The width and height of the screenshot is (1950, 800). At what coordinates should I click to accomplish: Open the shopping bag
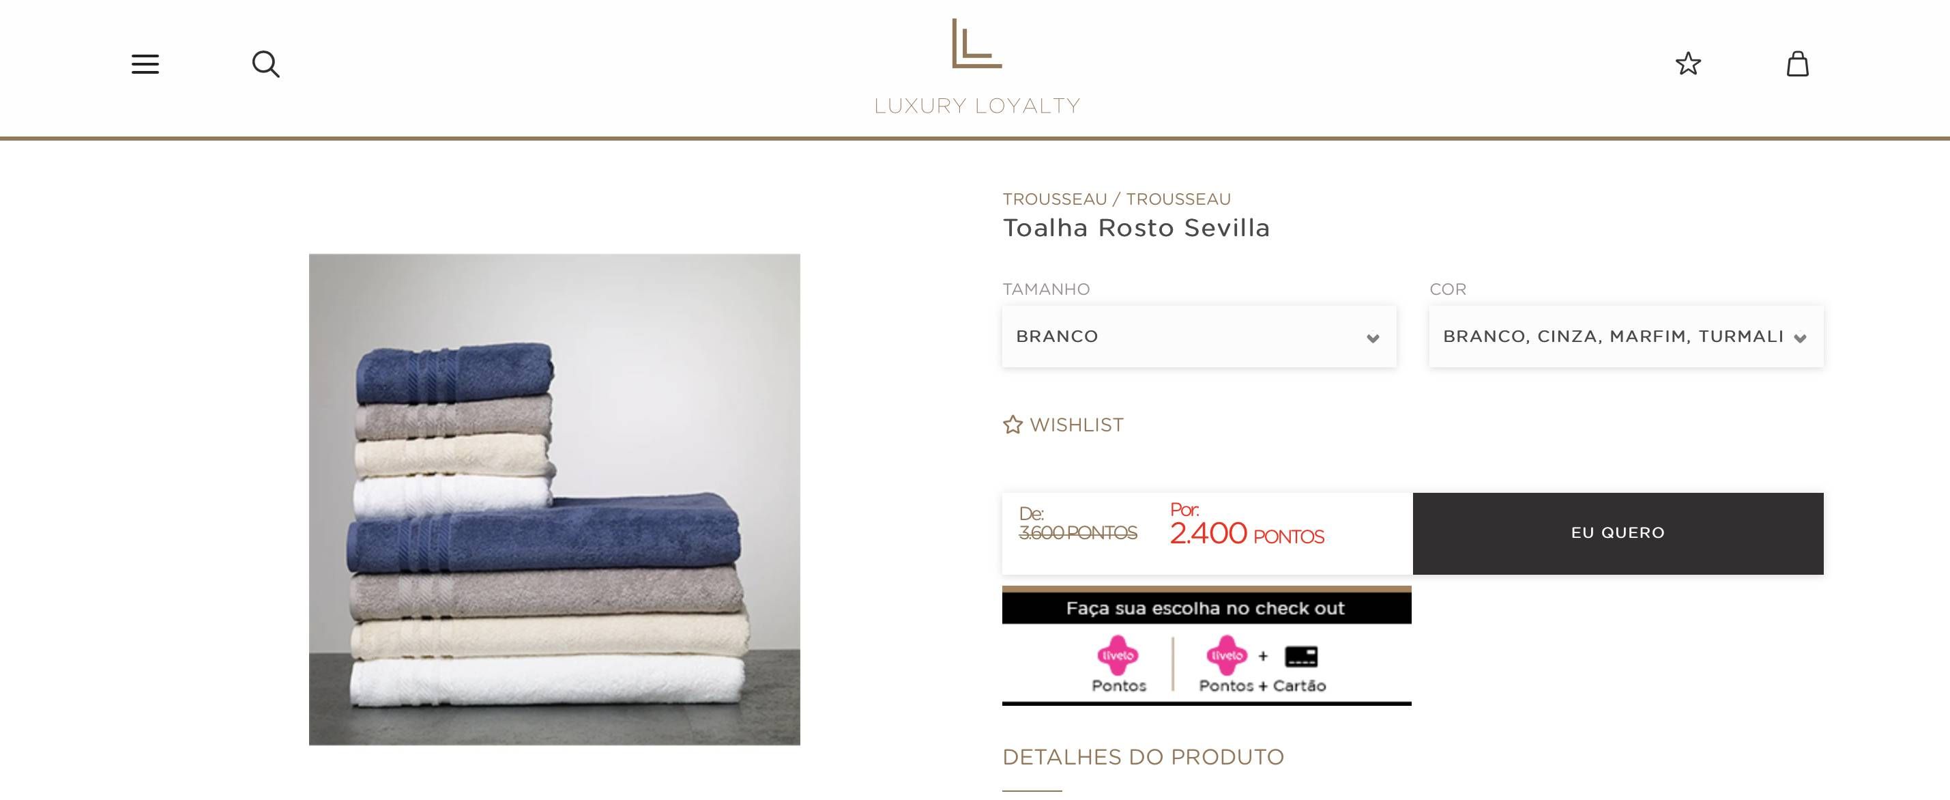click(1798, 63)
